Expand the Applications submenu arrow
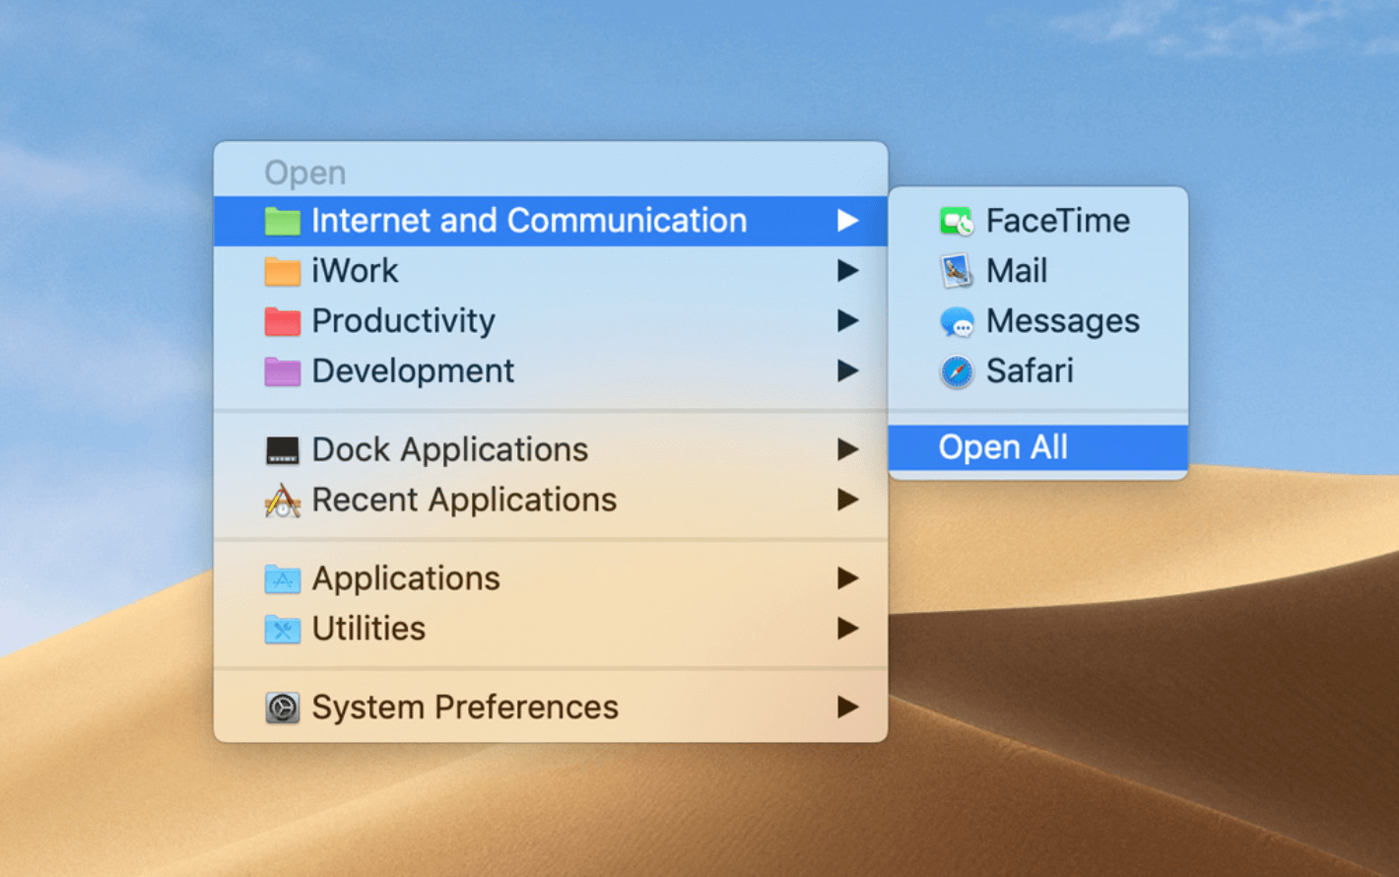Screen dimensions: 1399x877 [x=847, y=577]
